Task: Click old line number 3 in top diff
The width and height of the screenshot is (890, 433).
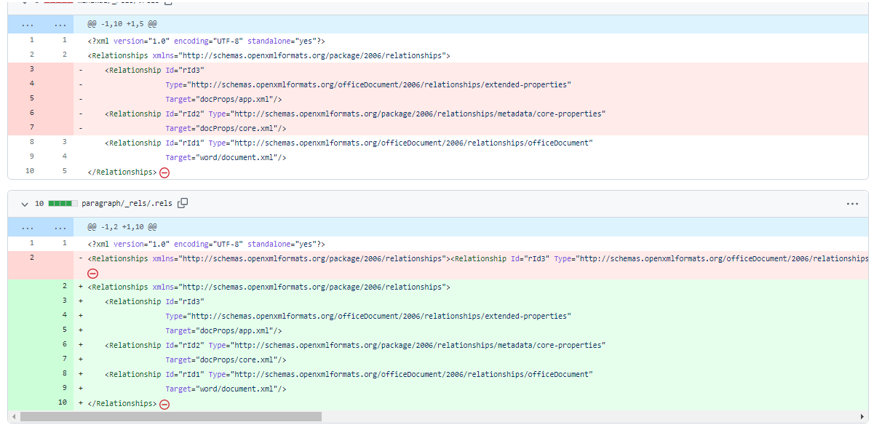Action: click(x=31, y=70)
